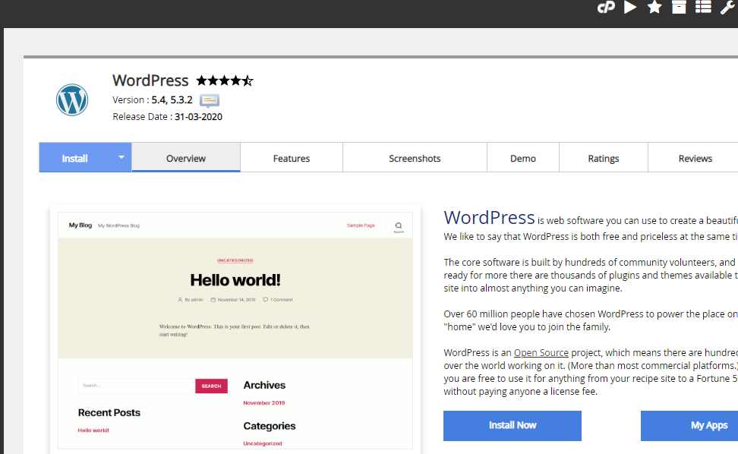Click the changelog icon beside version numbers
This screenshot has width=738, height=454.
click(x=210, y=100)
